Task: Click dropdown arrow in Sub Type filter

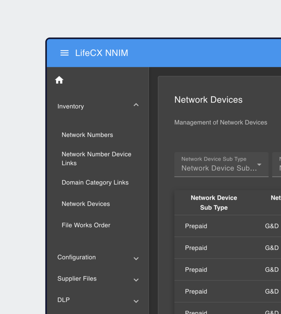Action: [x=259, y=165]
